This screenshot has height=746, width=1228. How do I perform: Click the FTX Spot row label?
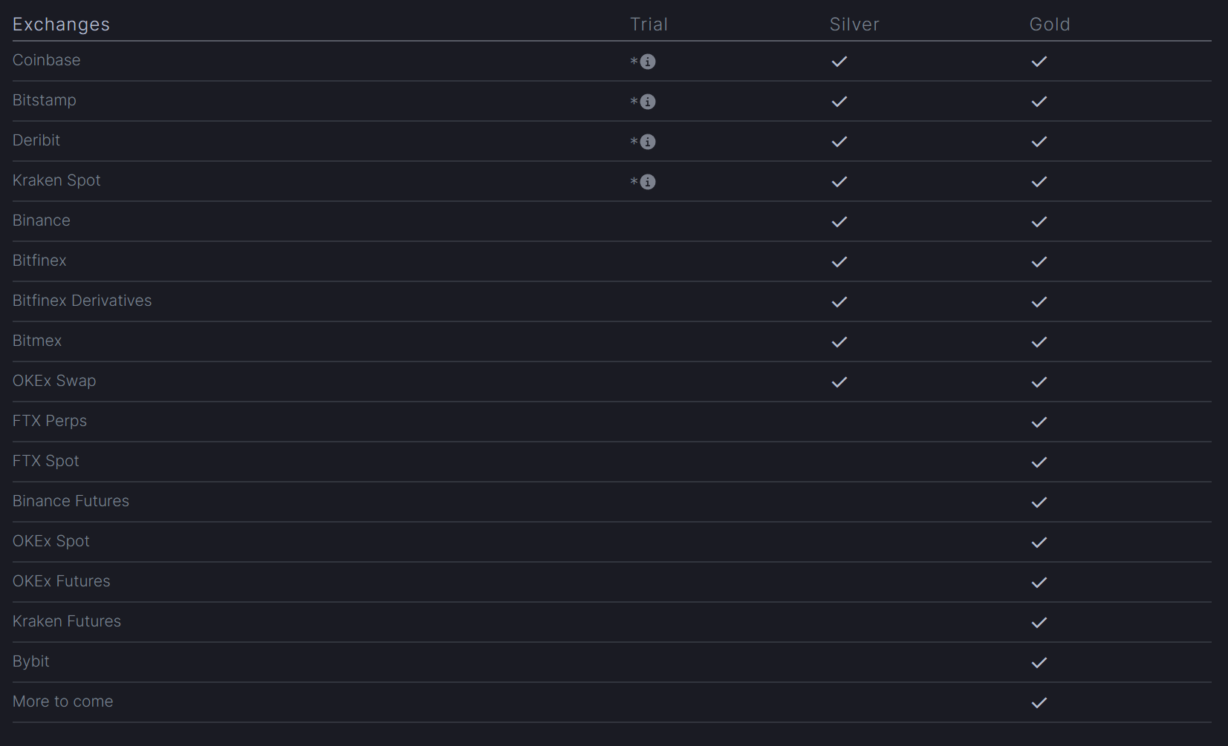[x=45, y=461]
